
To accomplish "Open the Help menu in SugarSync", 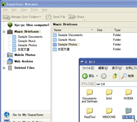I will click(45, 10).
